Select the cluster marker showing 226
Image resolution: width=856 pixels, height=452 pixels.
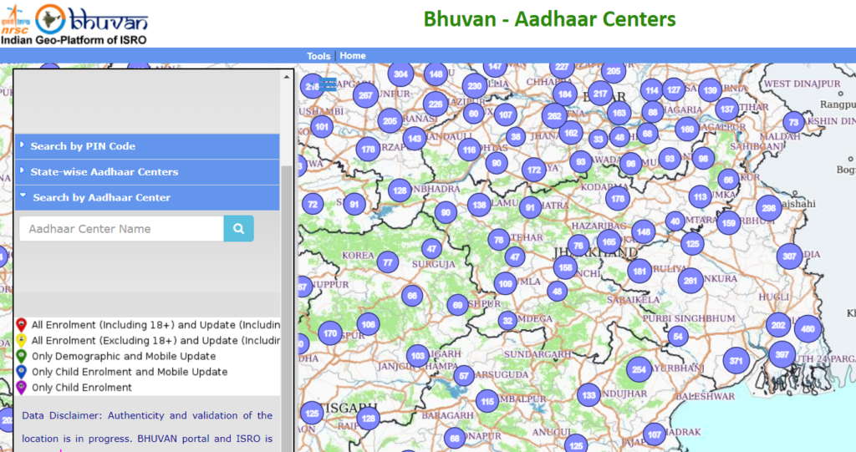coord(436,104)
